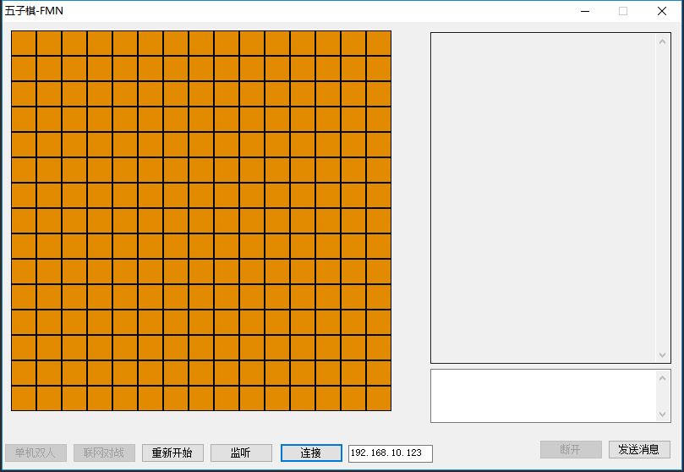Place a piece on the board's bottom-right cell
Screen dimensions: 684x472
tap(379, 398)
